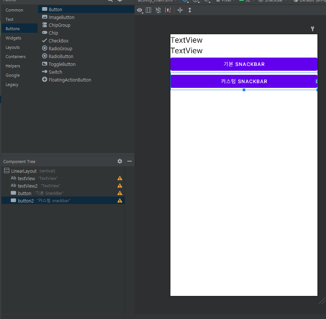The width and height of the screenshot is (326, 319).
Task: Open the SnackBar theme dropdown
Action: pyautogui.click(x=272, y=1)
